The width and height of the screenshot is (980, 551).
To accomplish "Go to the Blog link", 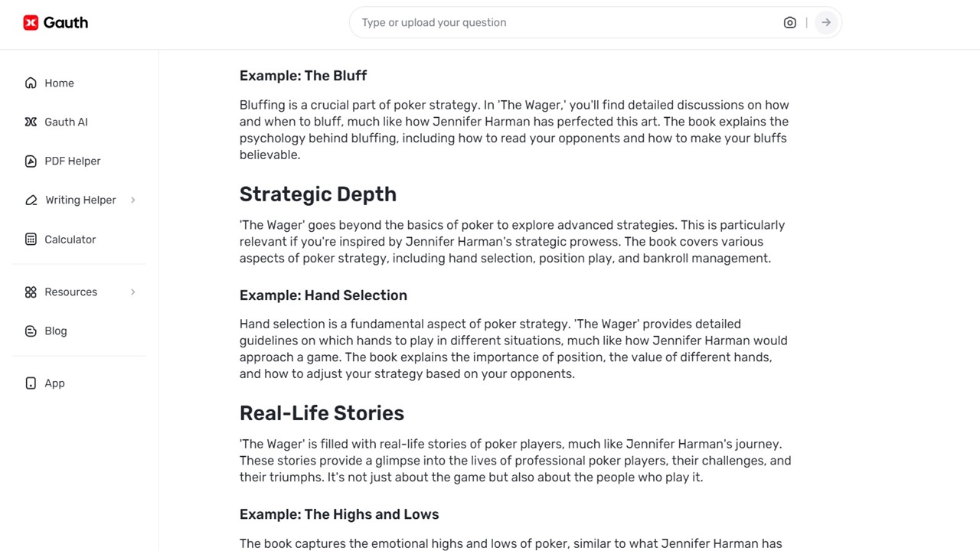I will (x=56, y=331).
